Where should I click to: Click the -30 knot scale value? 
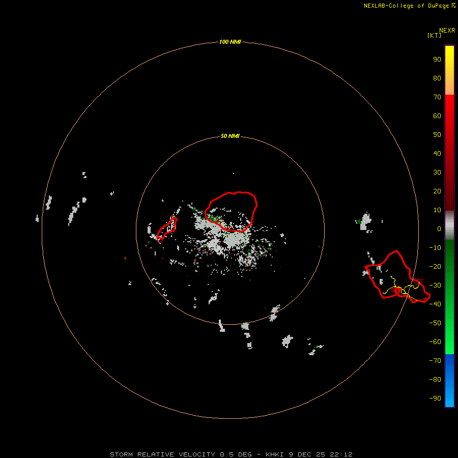(x=435, y=285)
